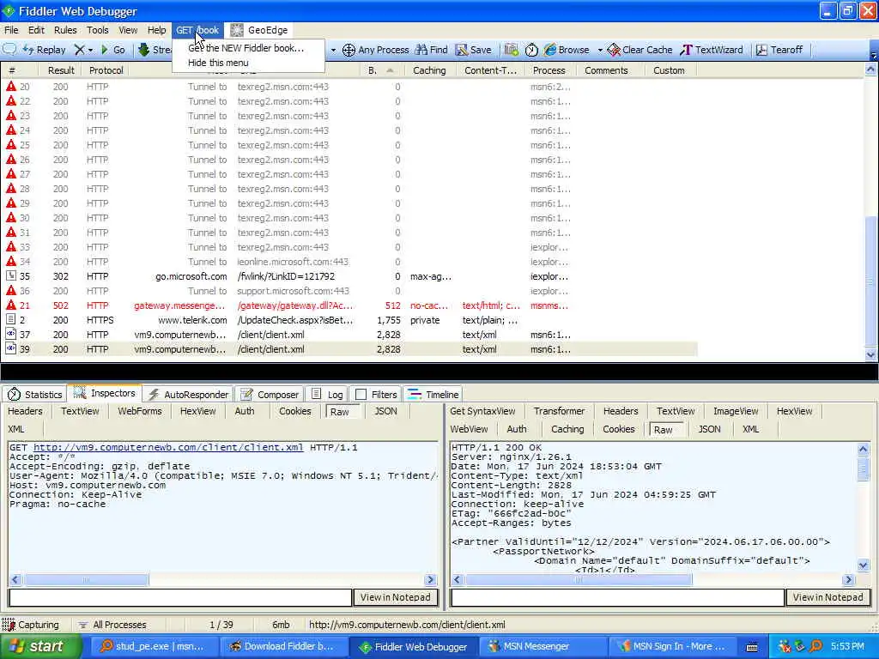Click warning icon of session 34
Screen dimensions: 879x659
(10, 262)
